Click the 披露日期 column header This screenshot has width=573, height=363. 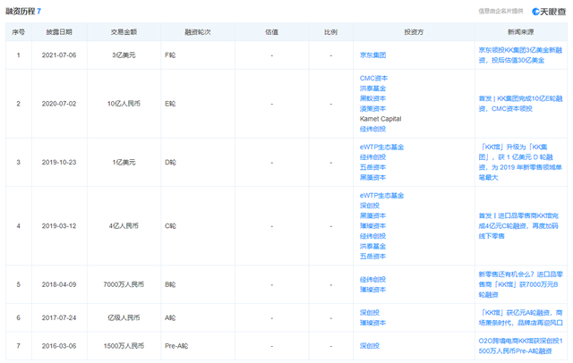click(x=59, y=32)
